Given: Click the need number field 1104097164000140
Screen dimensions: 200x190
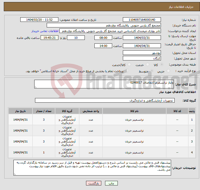Looking at the screenshot, I should 142,20.
